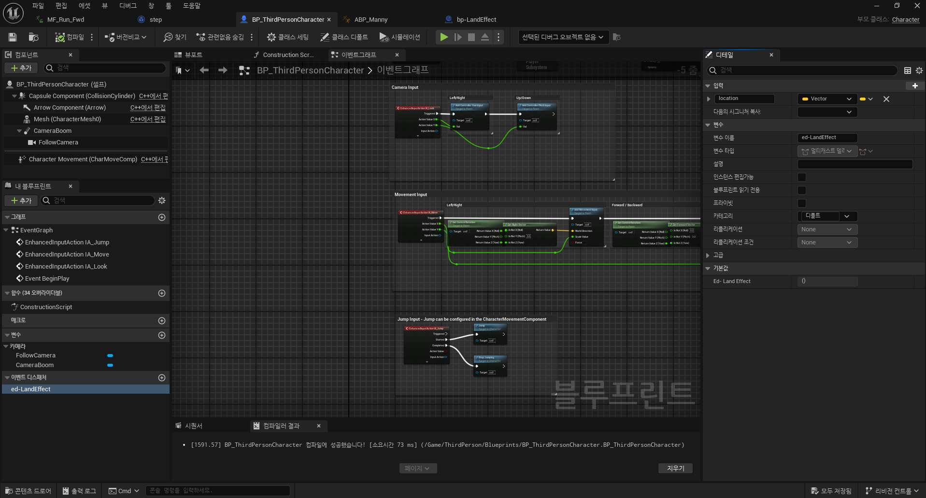This screenshot has height=498, width=926.
Task: Click the save icon in the toolbar
Action: (13, 37)
